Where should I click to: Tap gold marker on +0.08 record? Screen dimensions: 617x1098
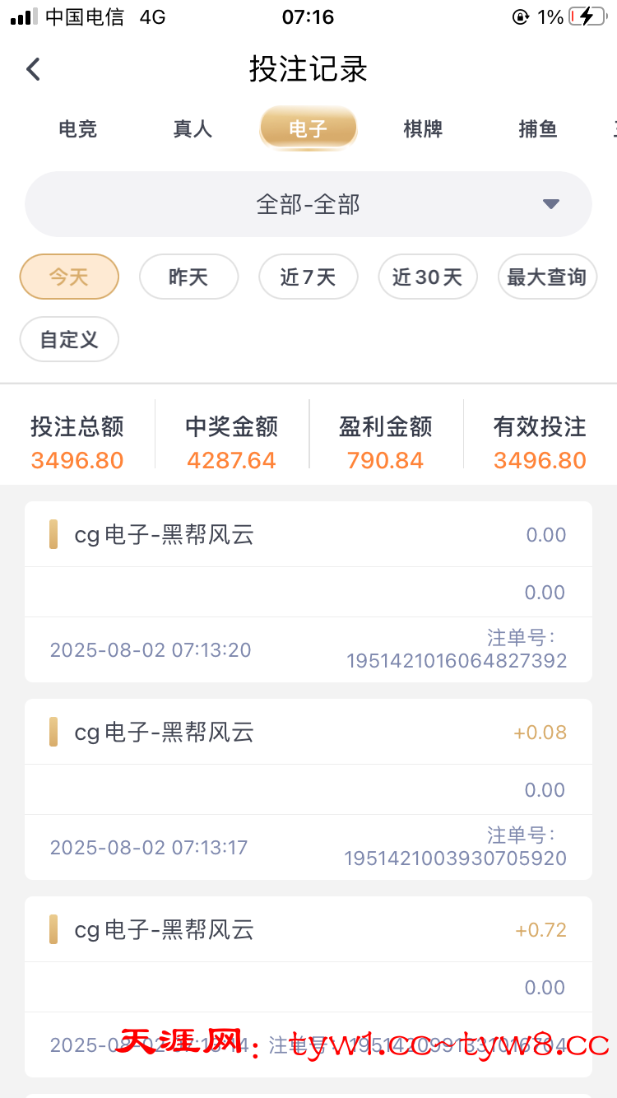click(x=53, y=732)
